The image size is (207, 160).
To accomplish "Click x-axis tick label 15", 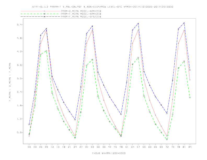I will pos(58,147).
